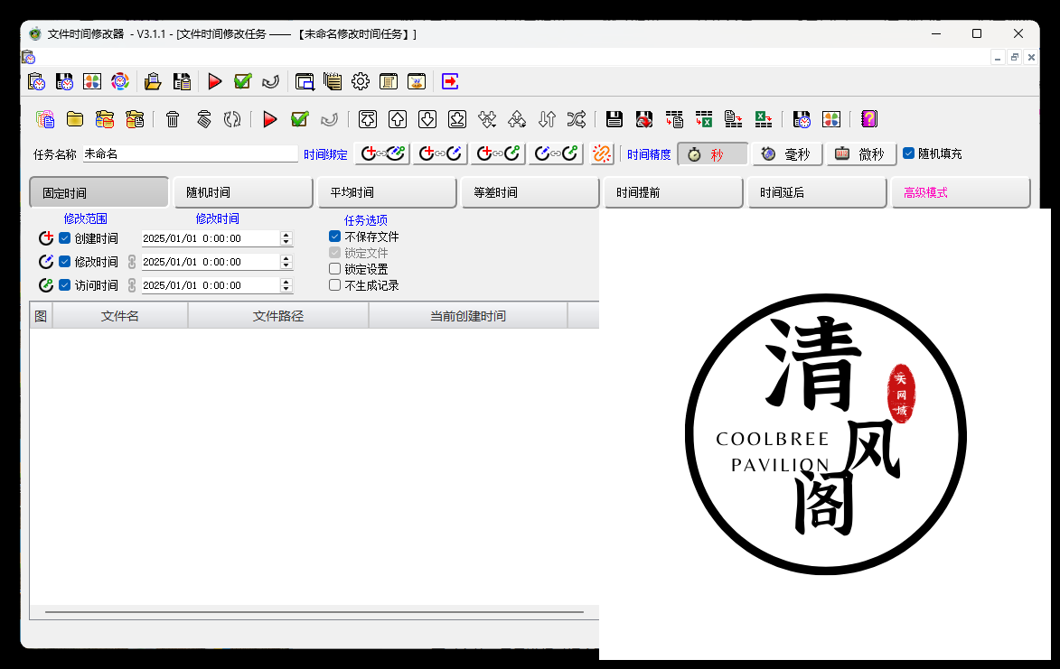This screenshot has width=1060, height=669.
Task: Click the orange broken chain unbind icon
Action: pos(602,153)
